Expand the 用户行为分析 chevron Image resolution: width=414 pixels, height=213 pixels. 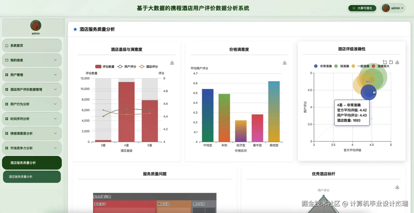(x=55, y=104)
